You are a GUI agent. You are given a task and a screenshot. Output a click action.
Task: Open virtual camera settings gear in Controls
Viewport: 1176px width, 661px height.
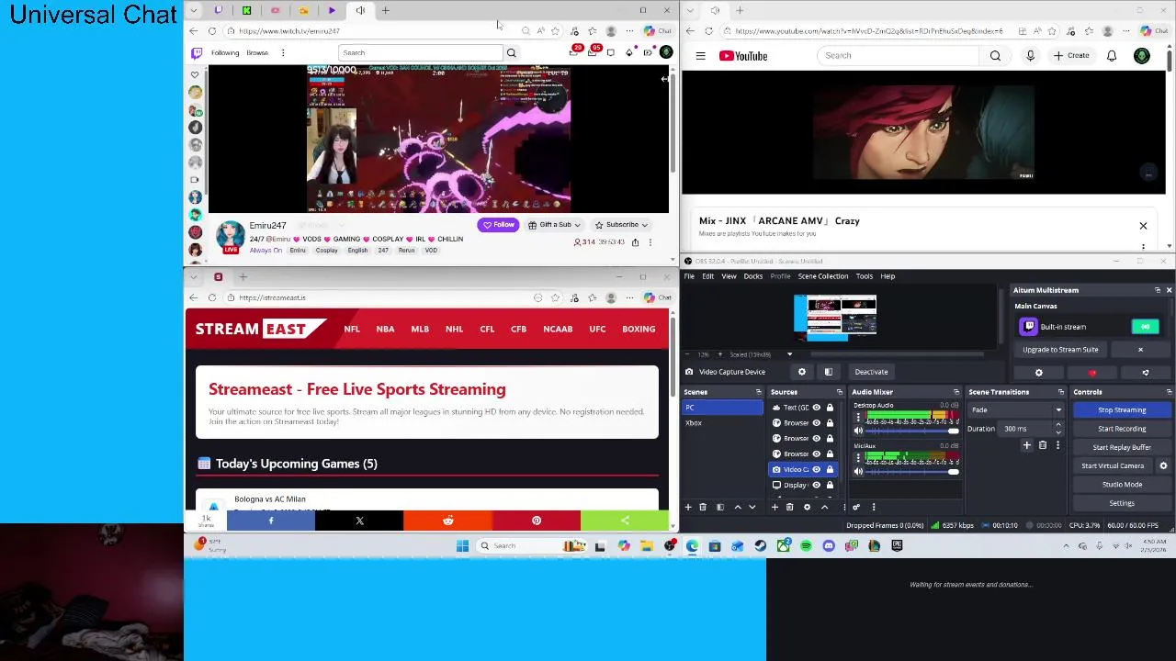(1163, 465)
